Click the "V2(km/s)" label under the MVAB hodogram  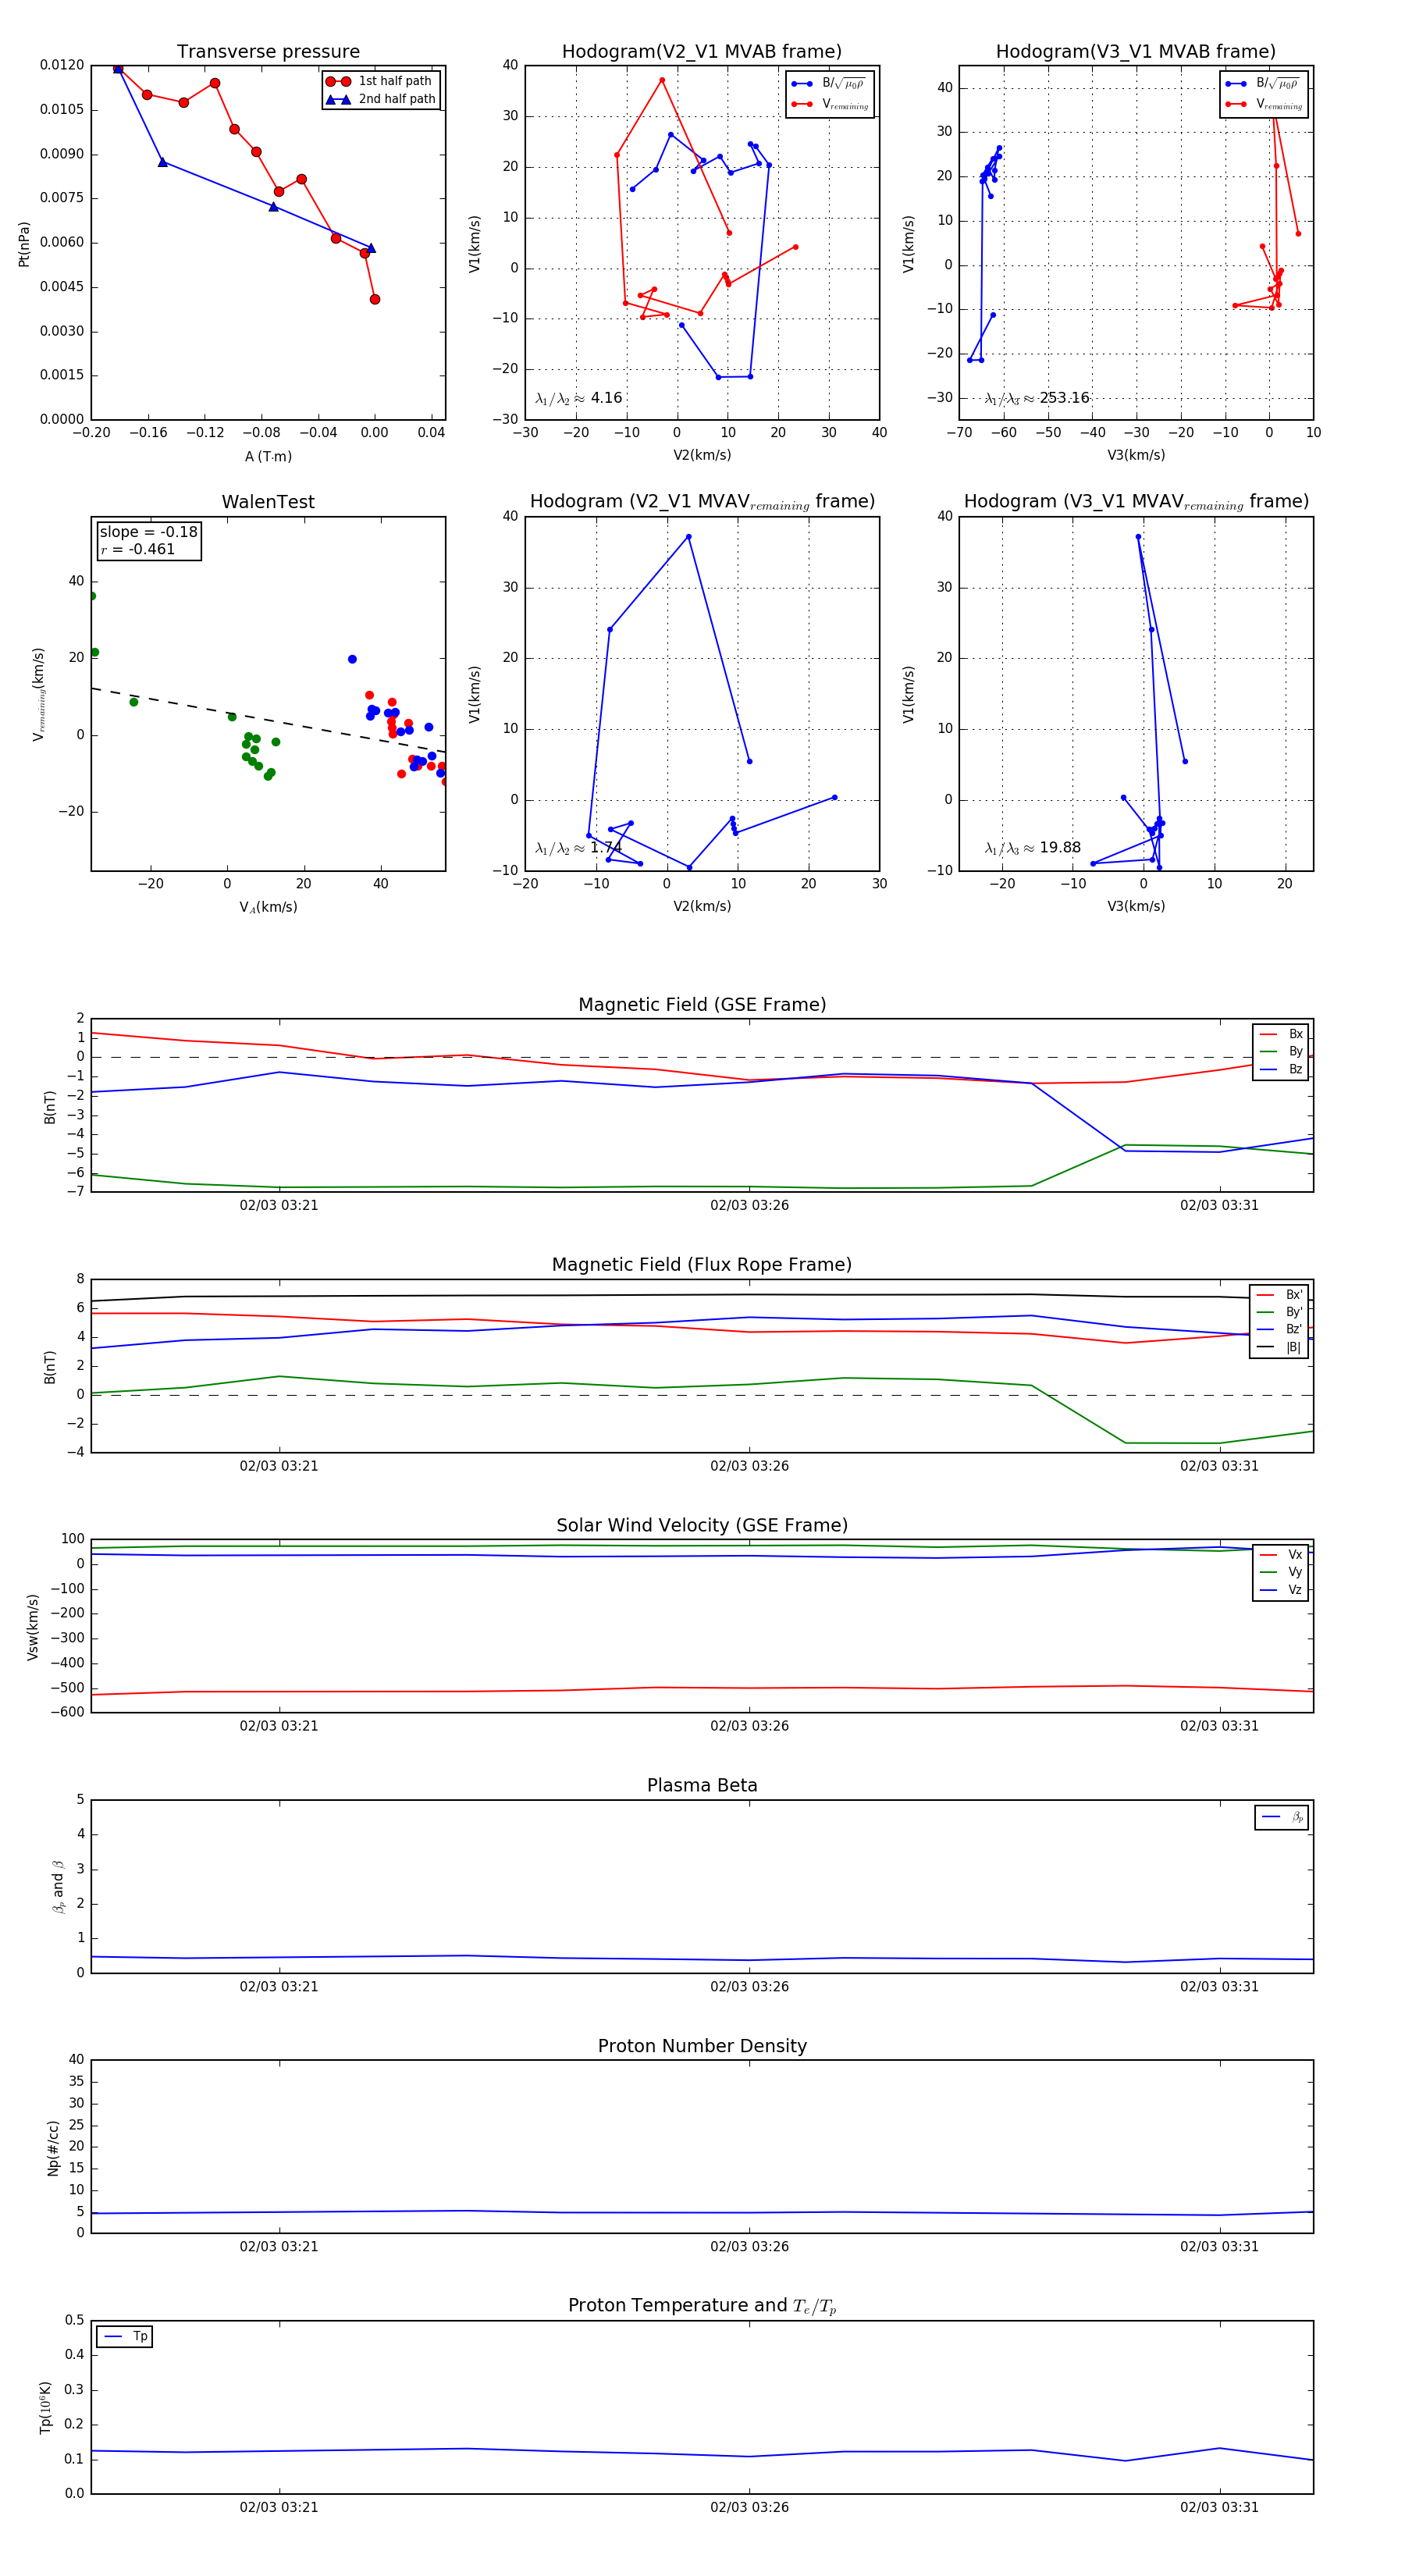(x=702, y=455)
